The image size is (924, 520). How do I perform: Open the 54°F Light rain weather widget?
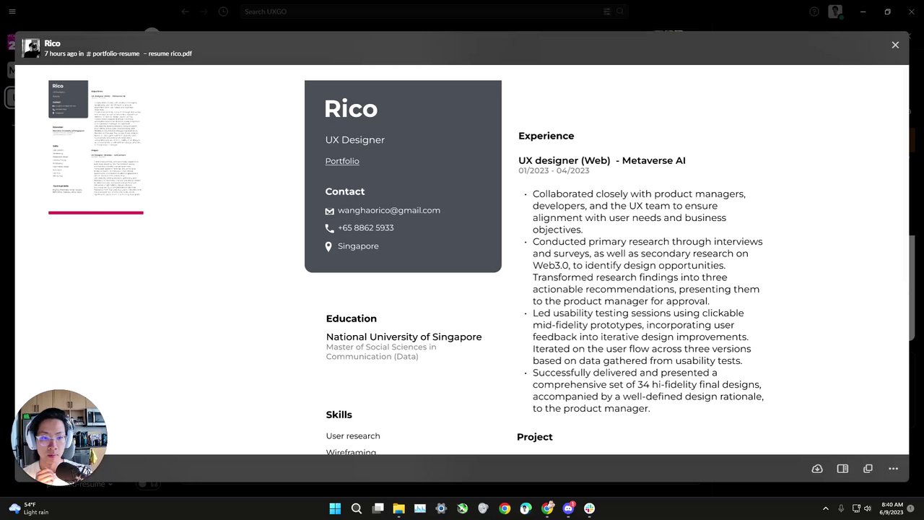(x=29, y=508)
